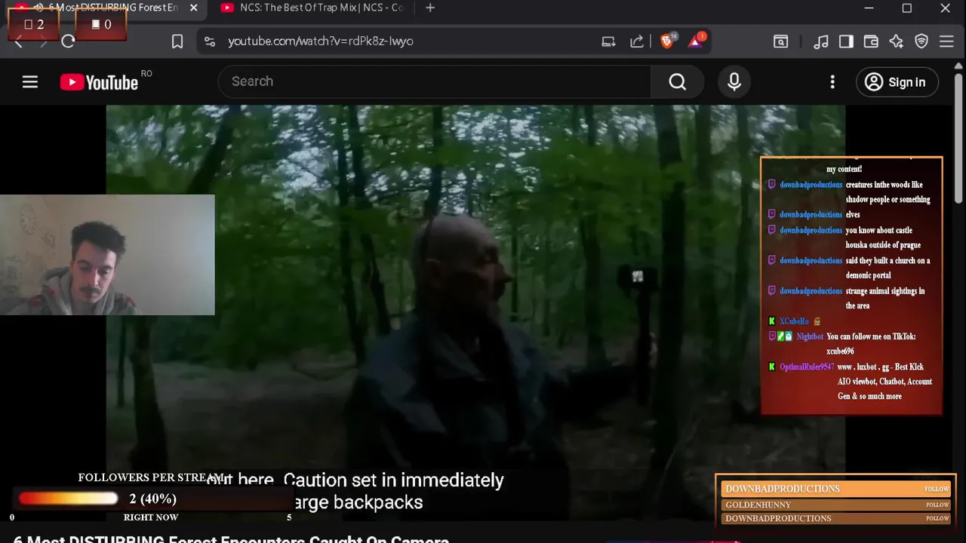Viewport: 966px width, 543px height.
Task: Click the cast/install screen icon in address bar
Action: click(x=608, y=41)
